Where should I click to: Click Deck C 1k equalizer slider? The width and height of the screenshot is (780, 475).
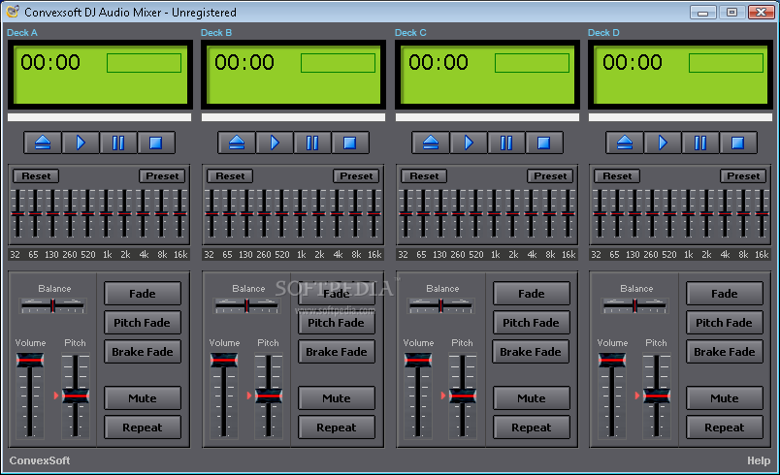[494, 213]
